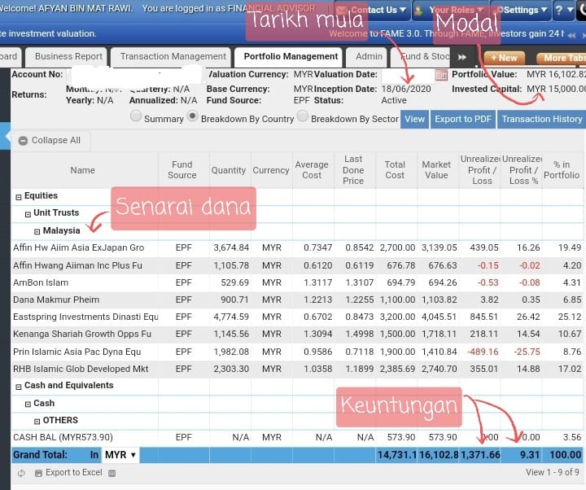Open the help question-mark dropdown
The width and height of the screenshot is (586, 490).
coord(563,10)
